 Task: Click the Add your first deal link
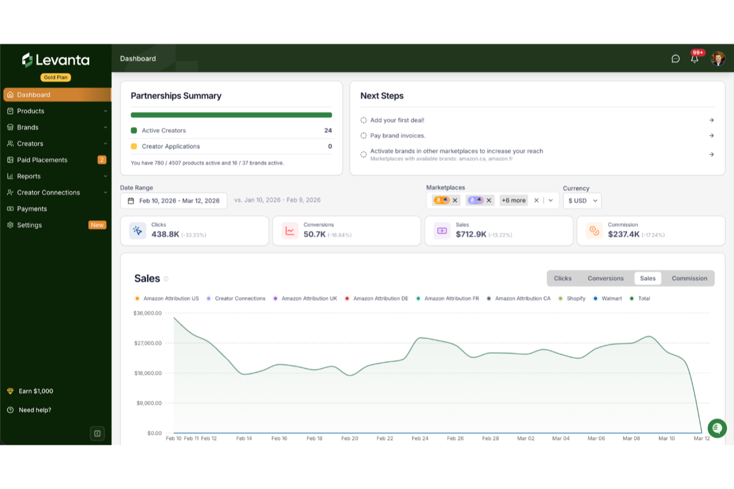click(x=397, y=120)
